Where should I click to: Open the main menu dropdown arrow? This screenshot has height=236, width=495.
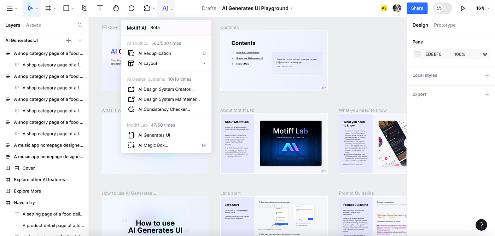pyautogui.click(x=16, y=8)
